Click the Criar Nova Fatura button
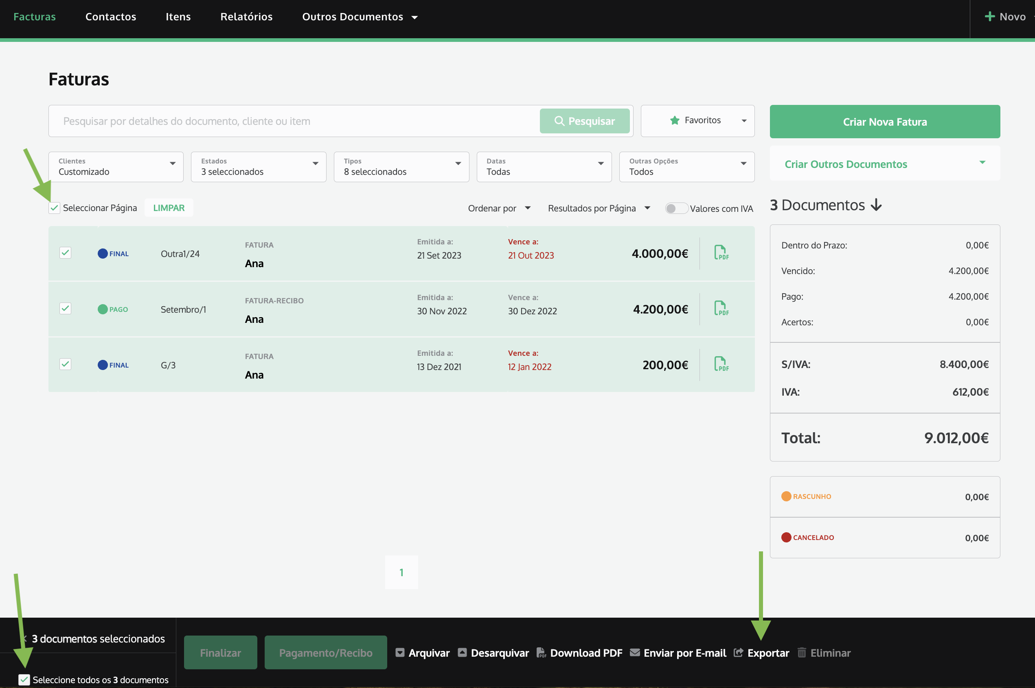Image resolution: width=1035 pixels, height=688 pixels. [x=884, y=122]
